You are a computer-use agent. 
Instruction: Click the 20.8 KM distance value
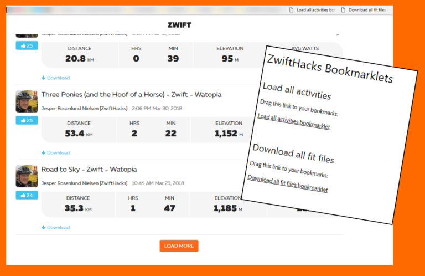pos(80,59)
